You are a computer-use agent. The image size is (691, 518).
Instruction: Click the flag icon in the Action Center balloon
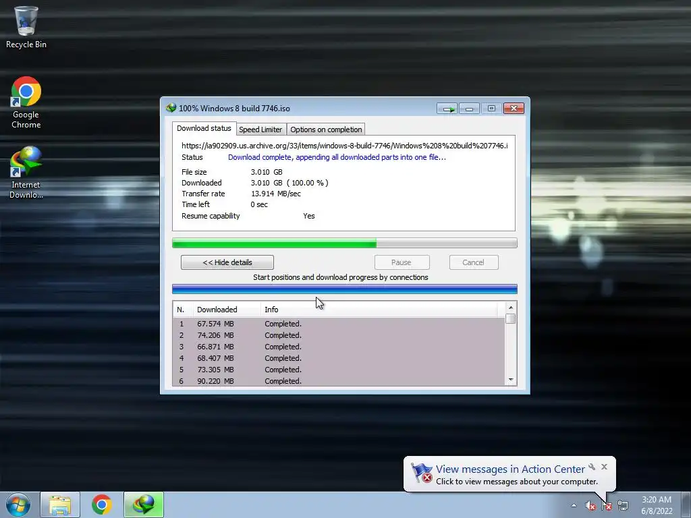coord(422,473)
